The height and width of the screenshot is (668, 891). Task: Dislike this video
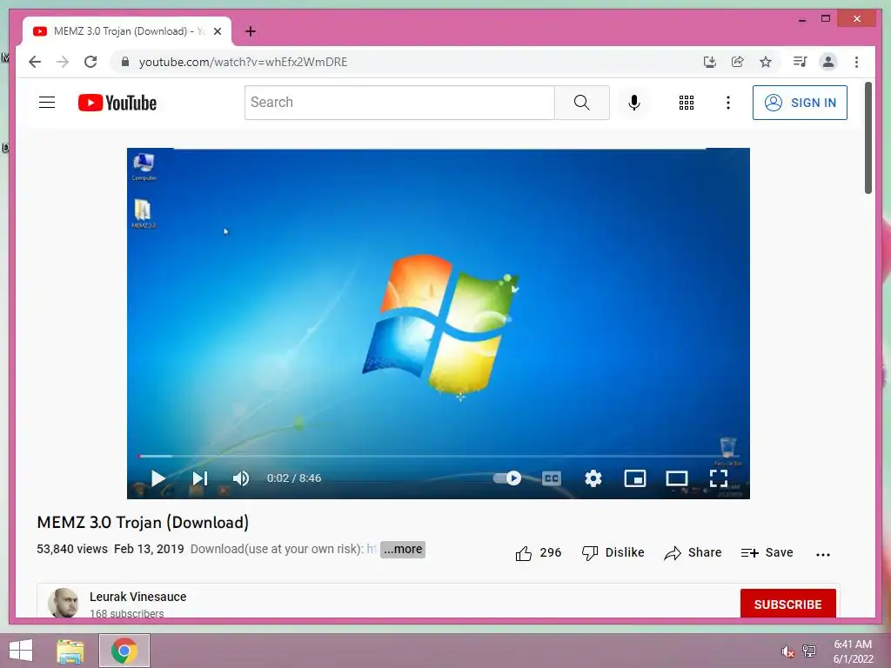(613, 552)
